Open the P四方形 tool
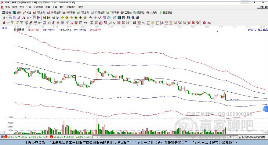 [39, 13]
